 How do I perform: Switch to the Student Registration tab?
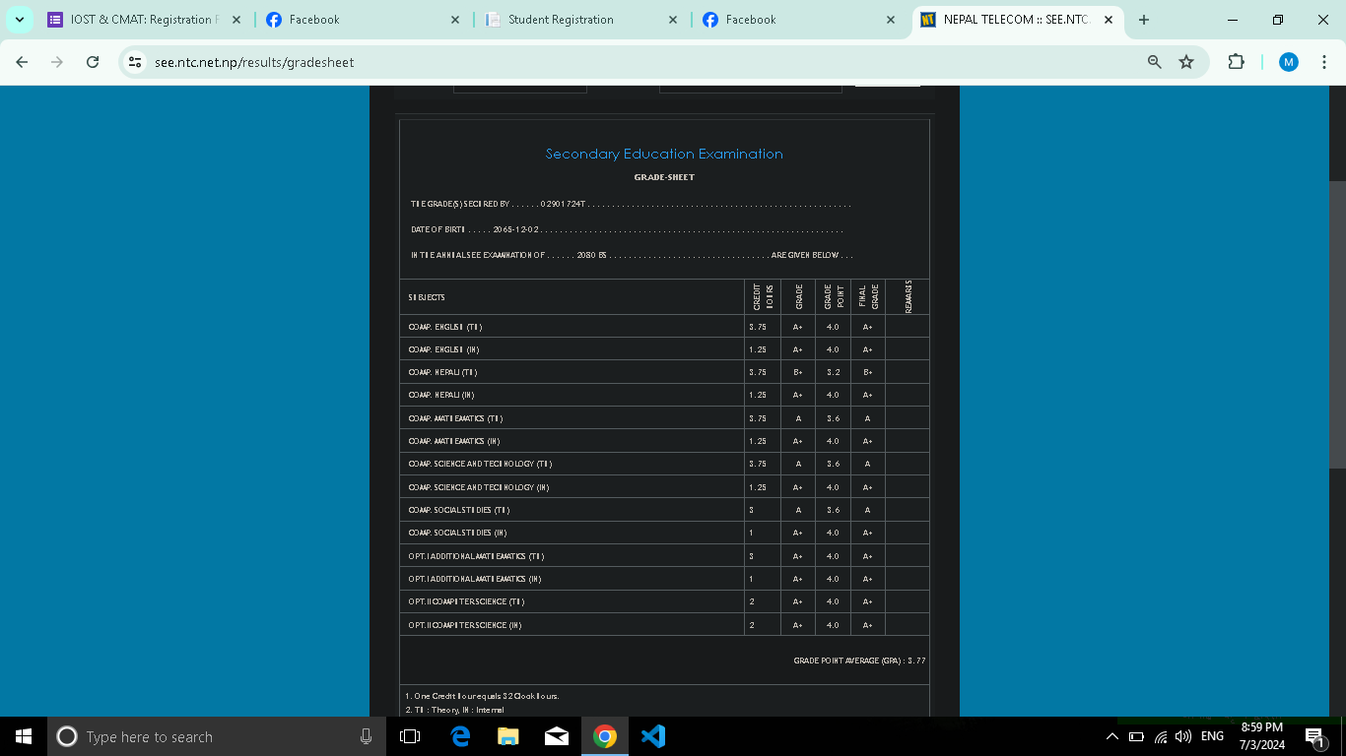(x=572, y=20)
